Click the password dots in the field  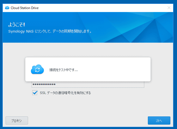coord(44,84)
